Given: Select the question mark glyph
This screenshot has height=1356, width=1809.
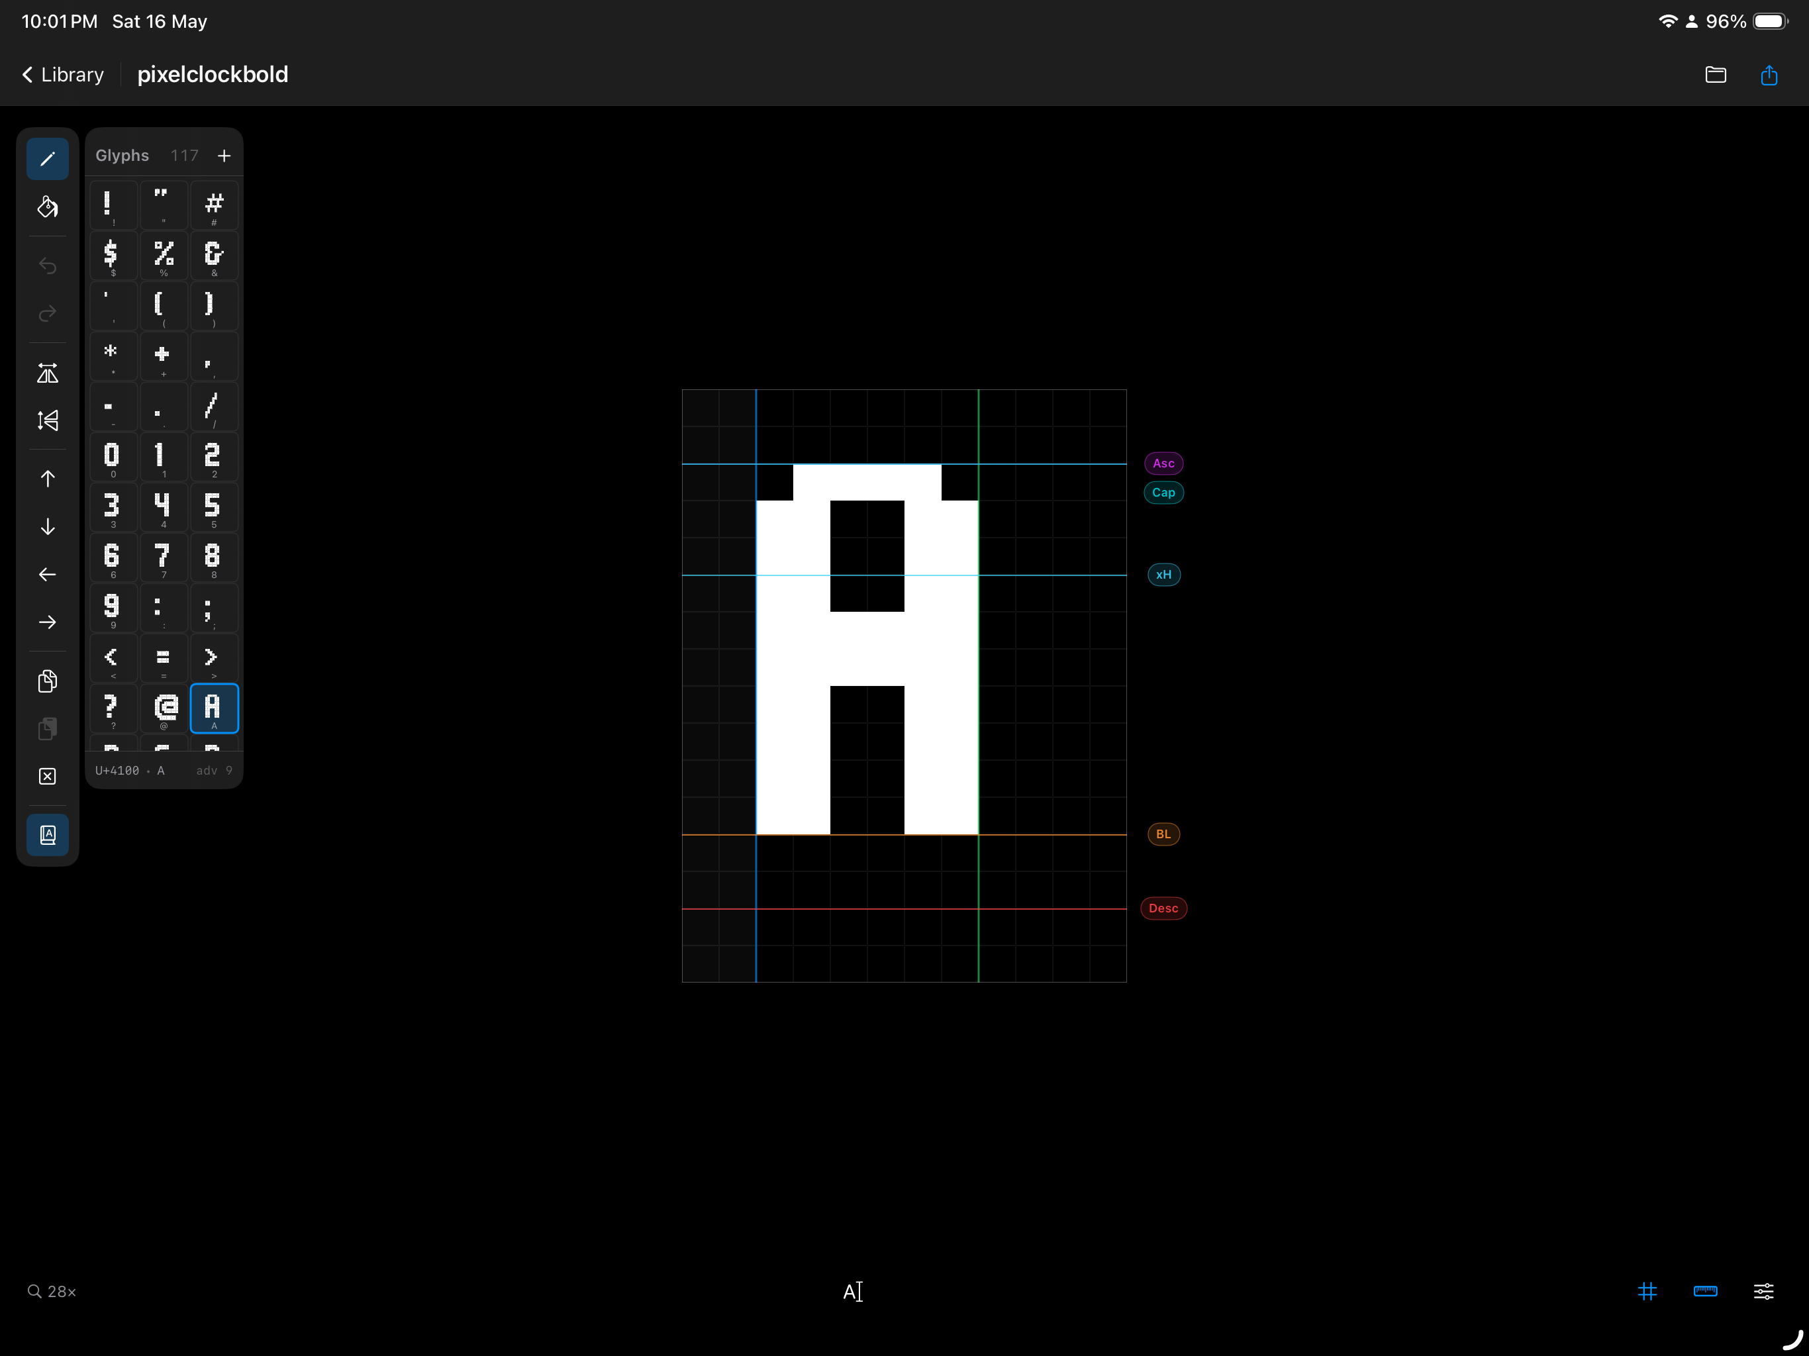Looking at the screenshot, I should (114, 708).
